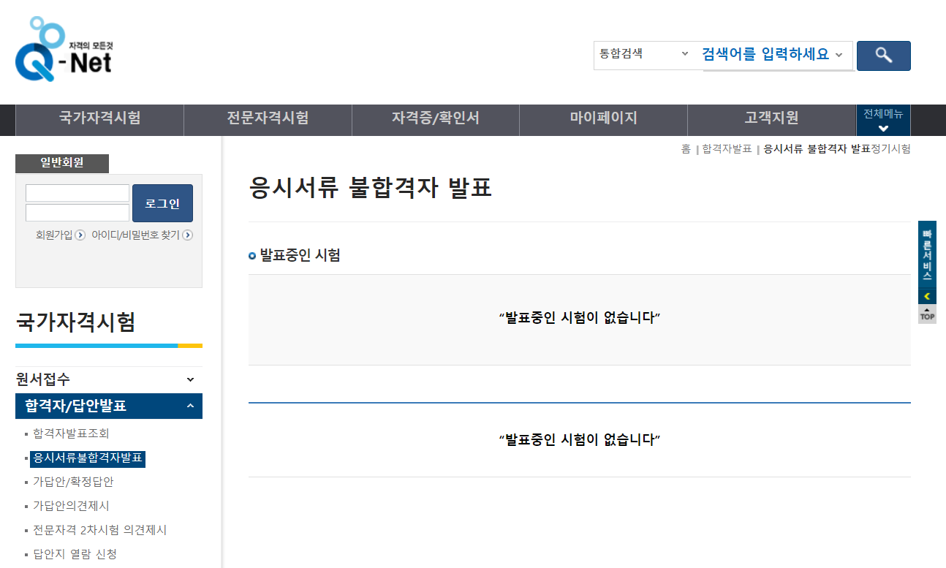Select 마이페이지 in the top menu

pos(602,119)
